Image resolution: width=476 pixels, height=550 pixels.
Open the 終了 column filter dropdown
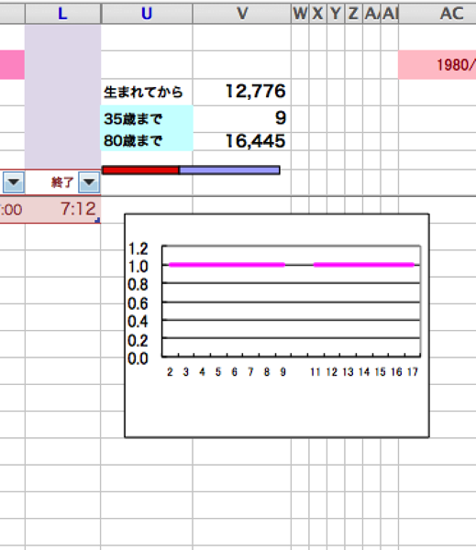pyautogui.click(x=89, y=182)
